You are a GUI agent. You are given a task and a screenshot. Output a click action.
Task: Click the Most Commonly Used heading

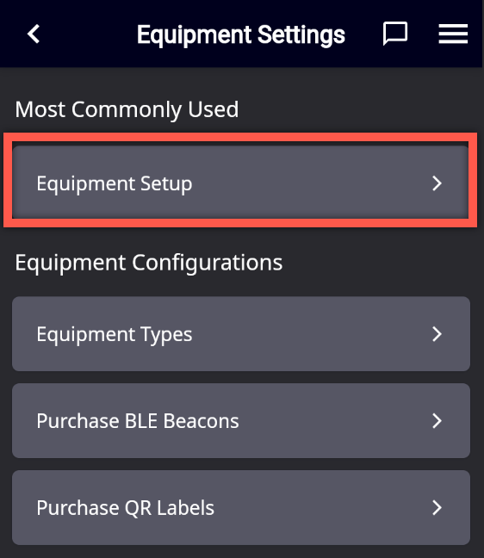pyautogui.click(x=127, y=109)
